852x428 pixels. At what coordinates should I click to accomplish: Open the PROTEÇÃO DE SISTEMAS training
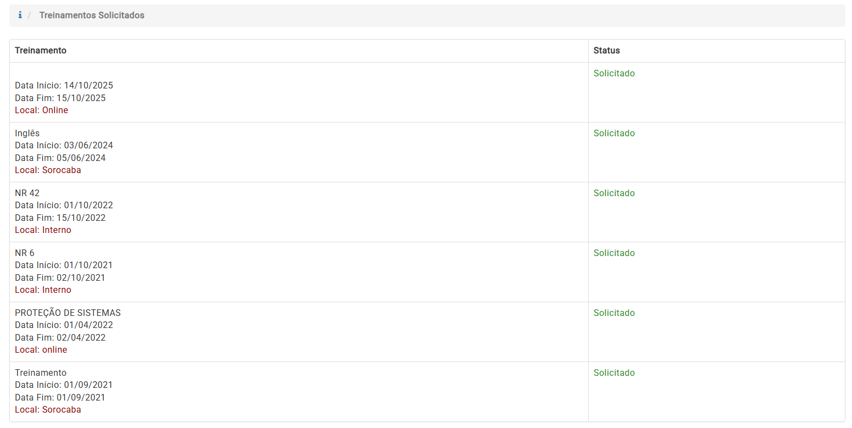[68, 313]
